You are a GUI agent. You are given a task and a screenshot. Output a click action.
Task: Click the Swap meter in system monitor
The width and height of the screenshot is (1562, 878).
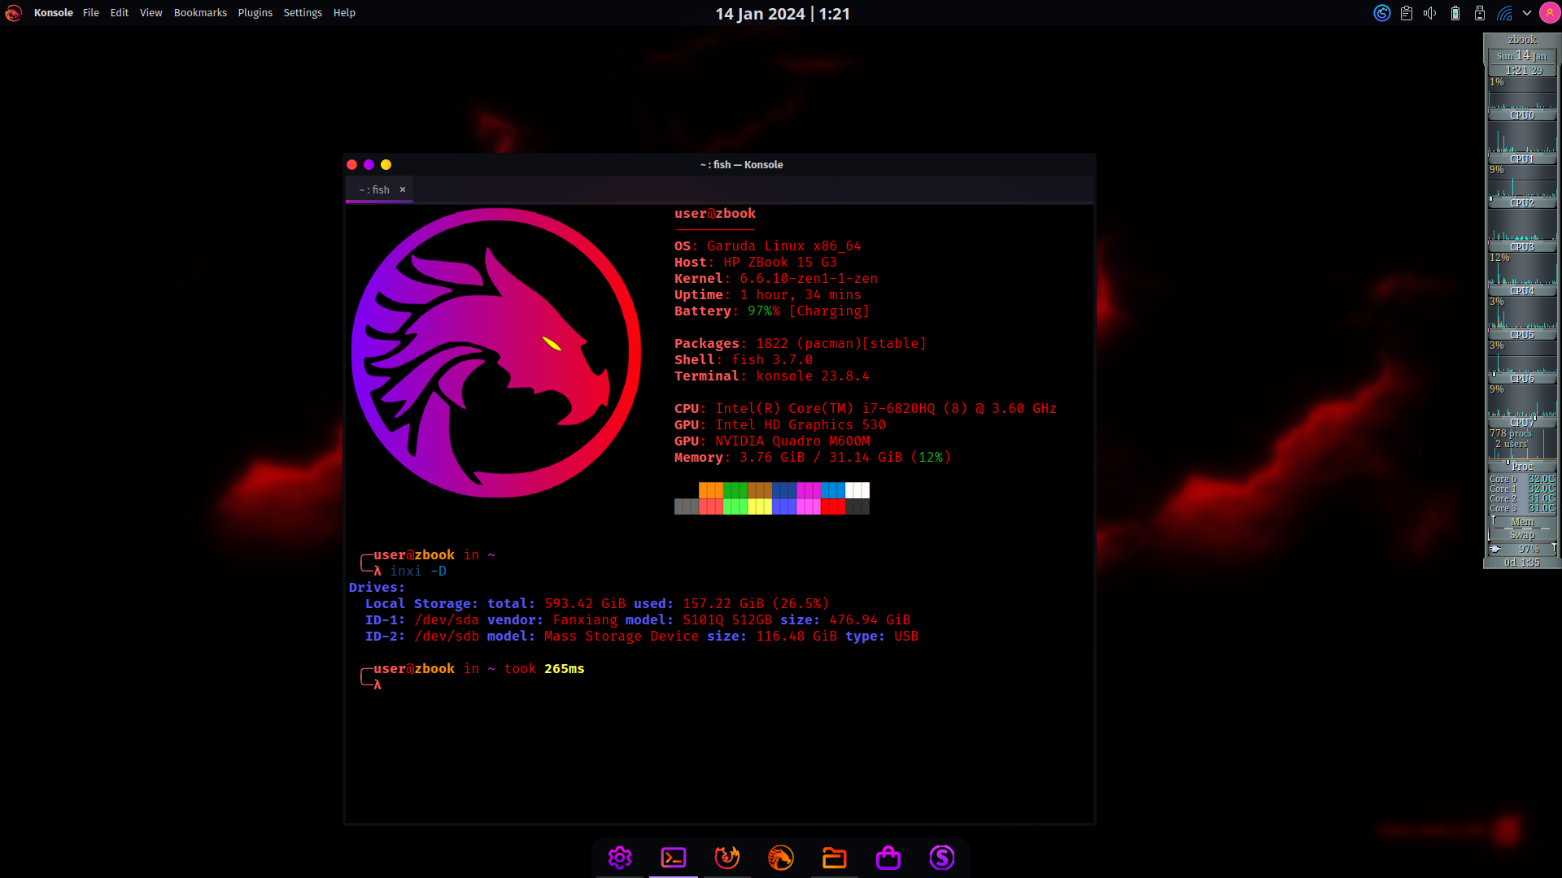(1522, 535)
